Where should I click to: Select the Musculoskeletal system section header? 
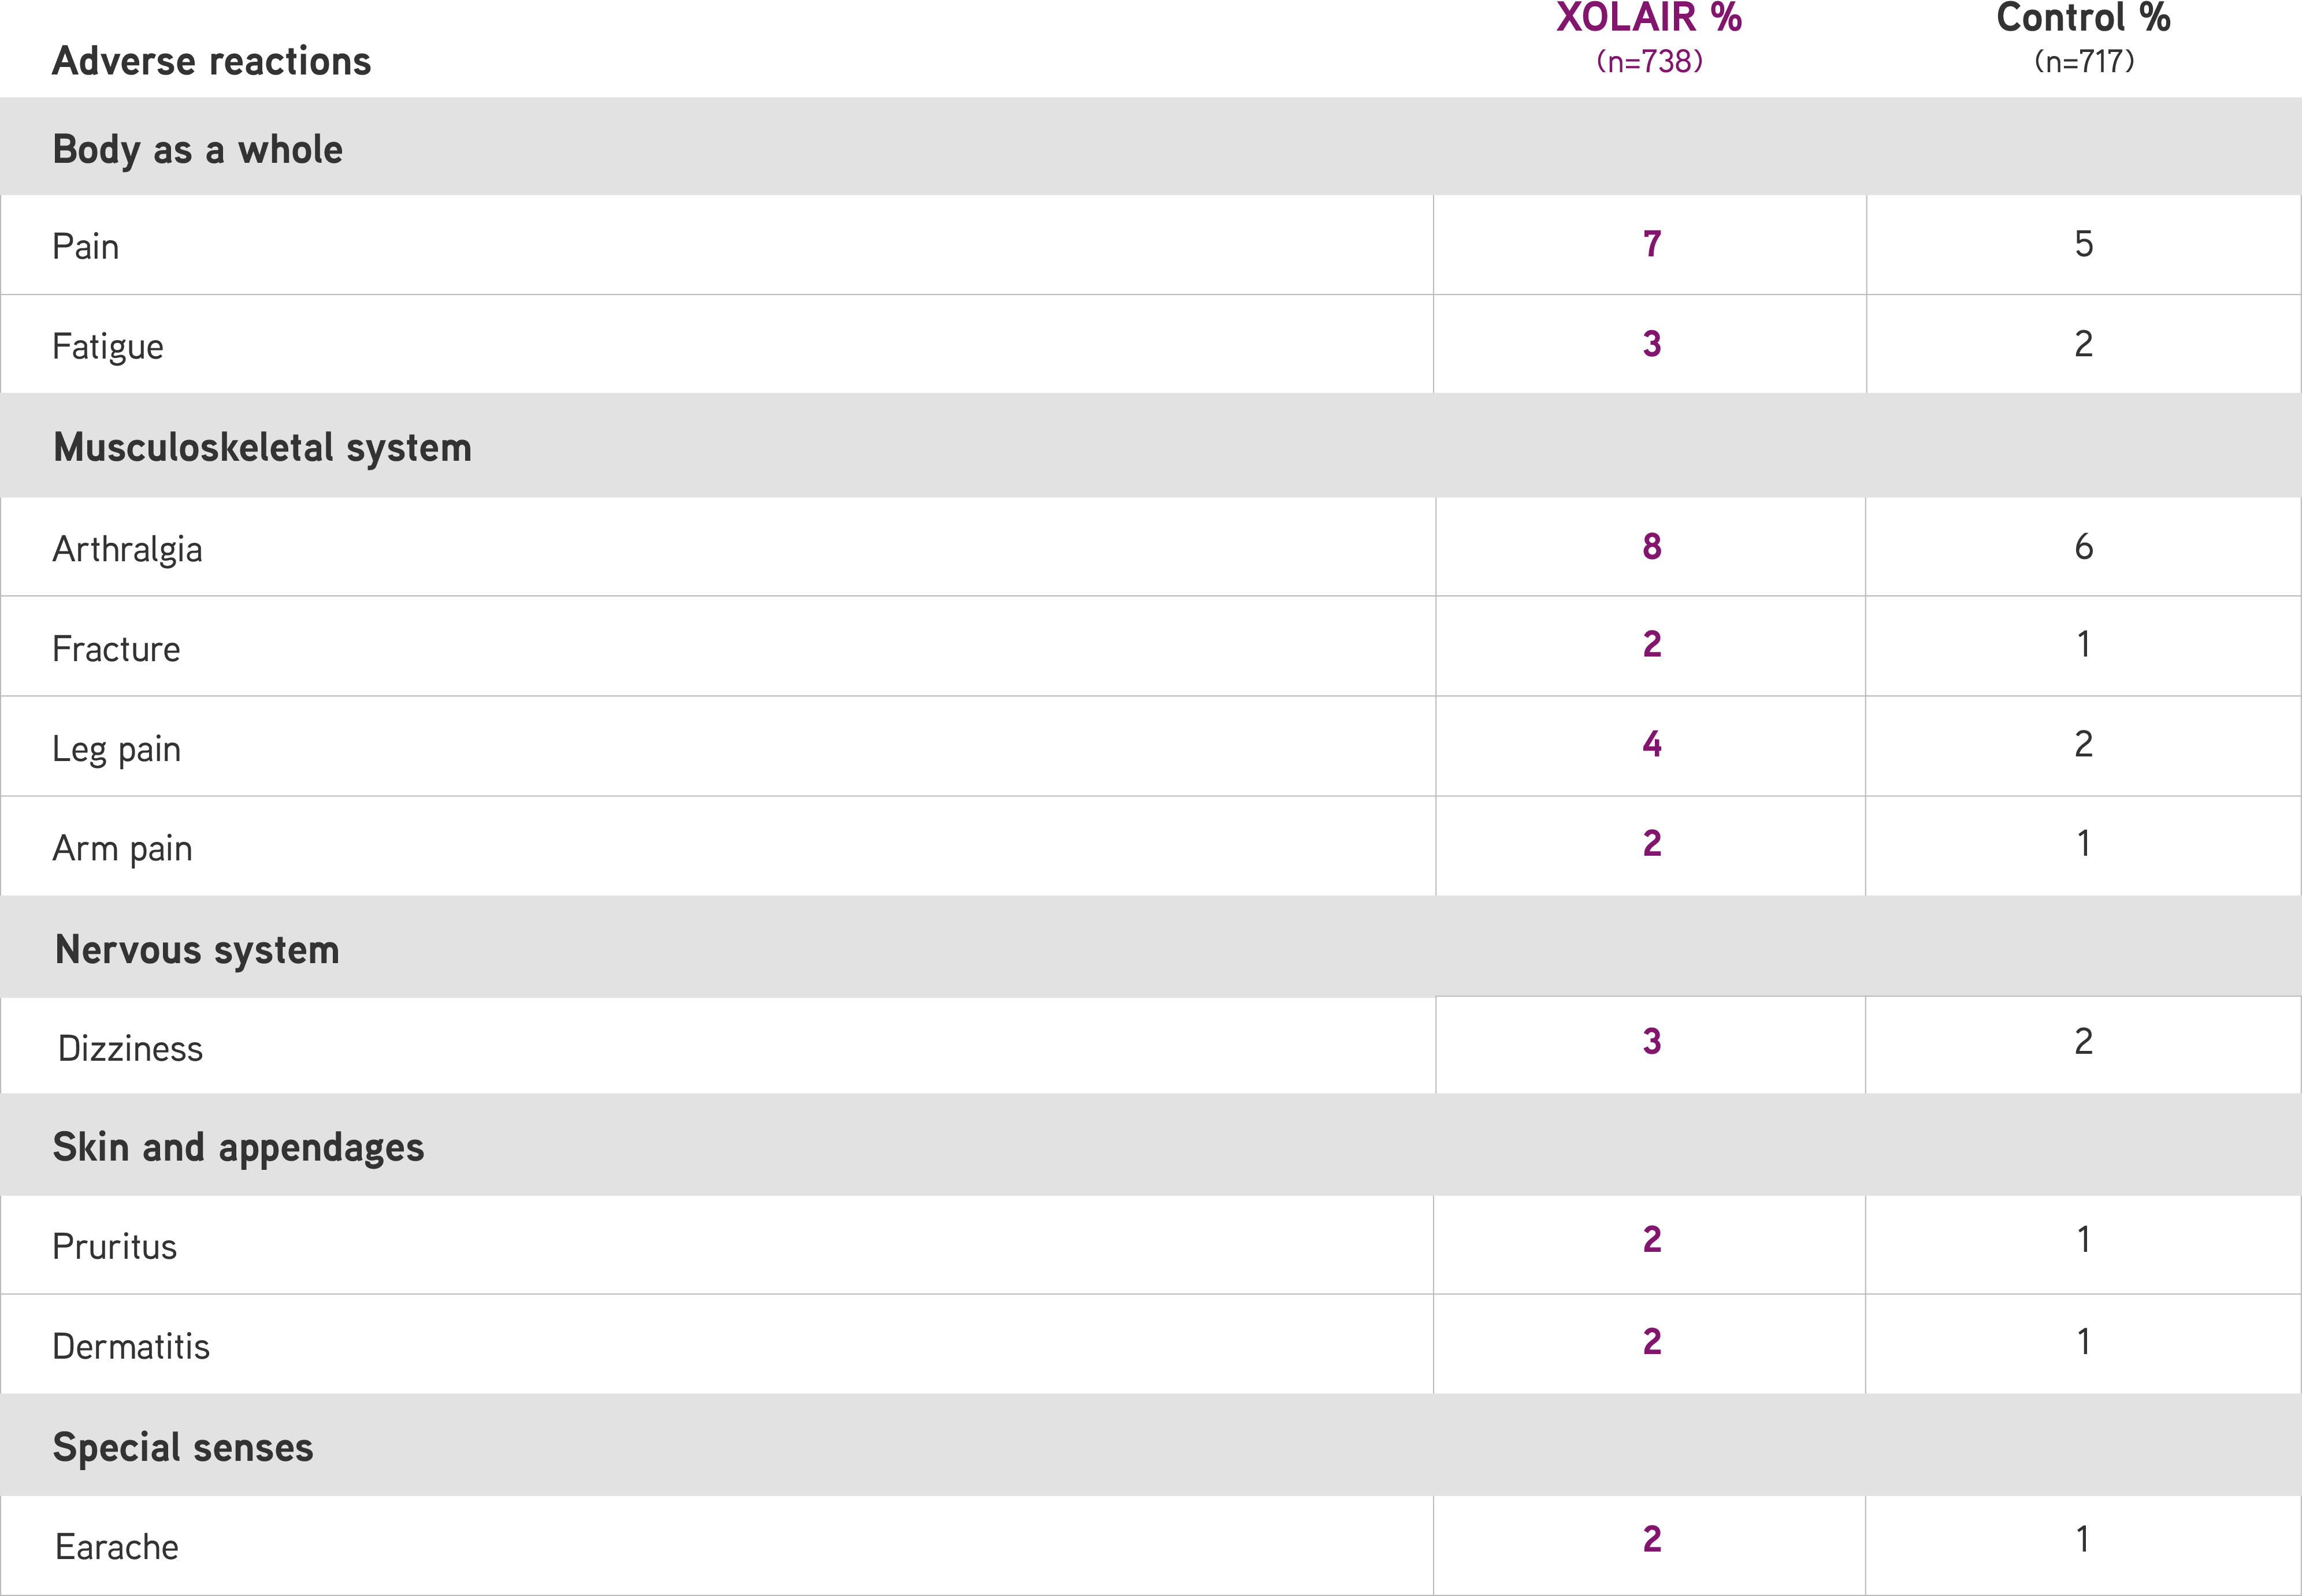click(x=262, y=448)
